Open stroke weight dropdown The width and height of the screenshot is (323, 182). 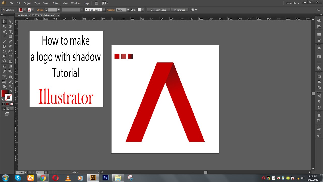coord(59,10)
